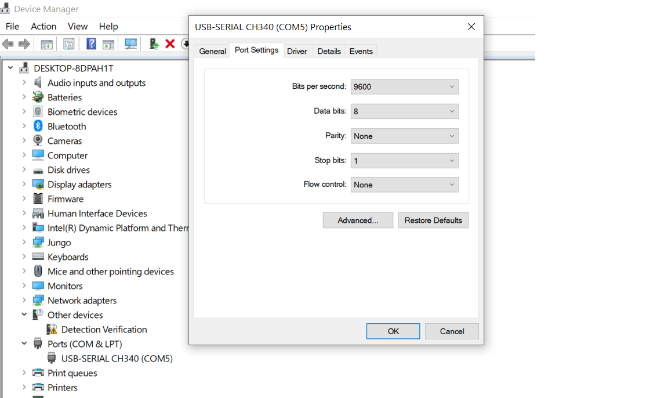Open the Parity dropdown

pos(405,136)
